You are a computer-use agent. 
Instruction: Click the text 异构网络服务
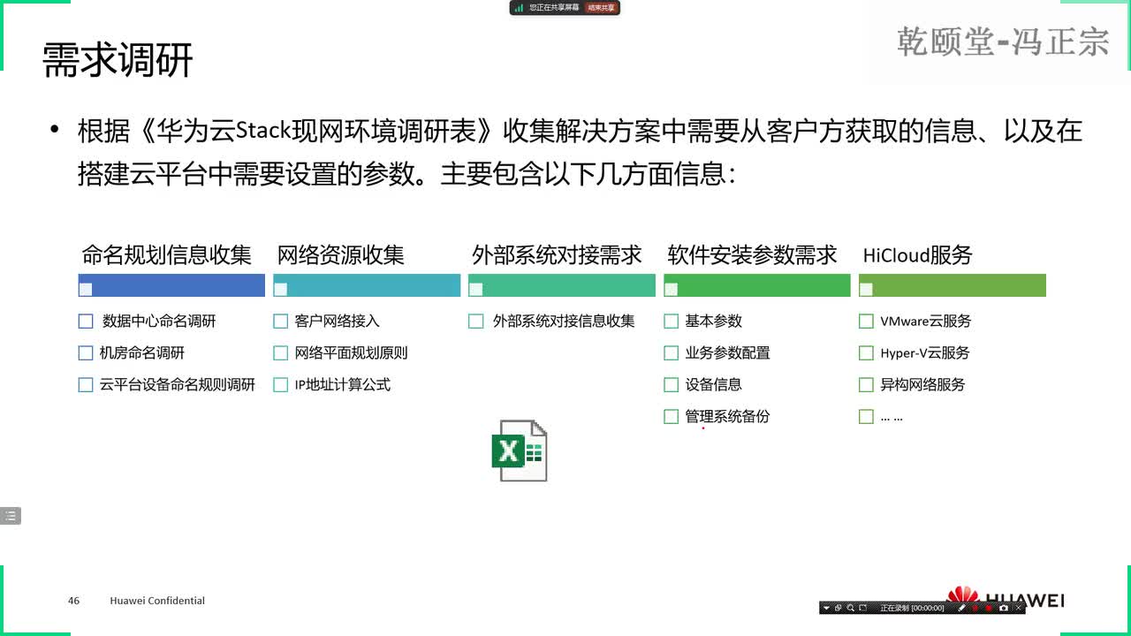tap(923, 385)
